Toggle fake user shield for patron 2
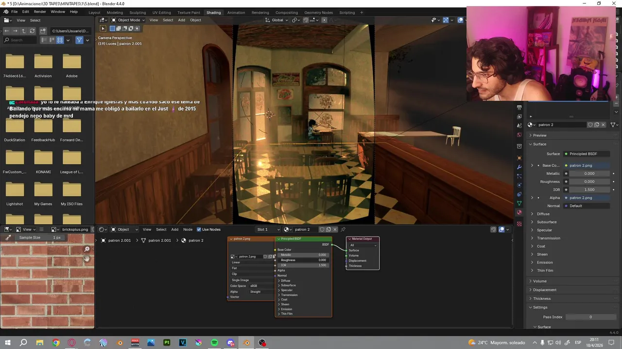This screenshot has height=349, width=622. point(322,229)
